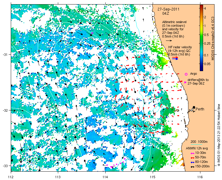
Task: Click the blue 80-120m ANMN arrow symbol
Action: pos(192,162)
